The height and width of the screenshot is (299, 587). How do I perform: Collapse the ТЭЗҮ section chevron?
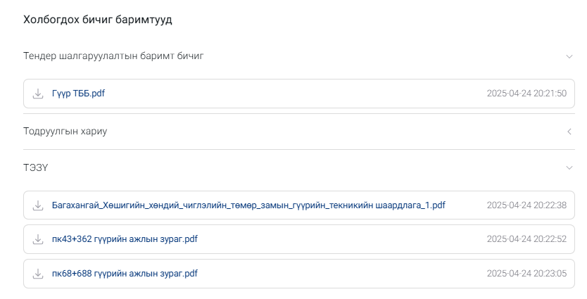pyautogui.click(x=569, y=167)
